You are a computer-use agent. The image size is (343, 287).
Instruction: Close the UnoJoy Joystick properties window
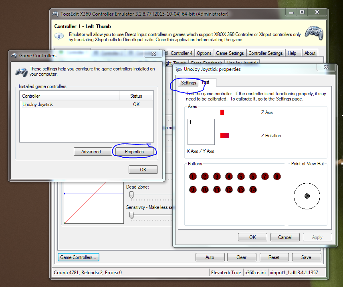326,67
